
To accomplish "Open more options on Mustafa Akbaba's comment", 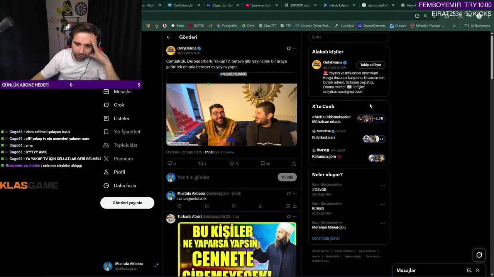I will tap(295, 194).
